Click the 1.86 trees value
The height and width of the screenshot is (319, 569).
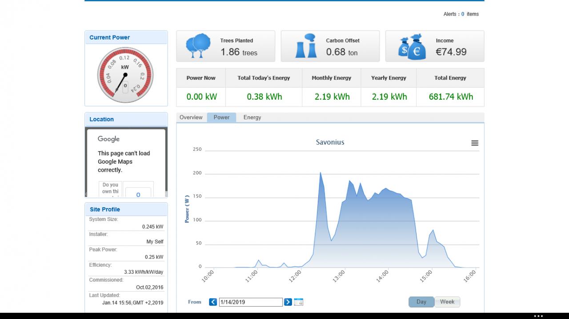point(239,52)
